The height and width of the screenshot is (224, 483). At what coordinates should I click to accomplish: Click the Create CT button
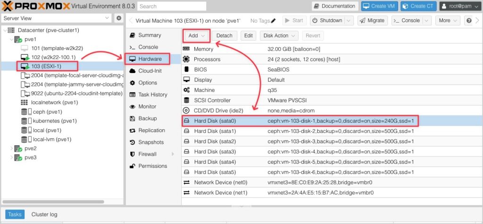point(419,6)
